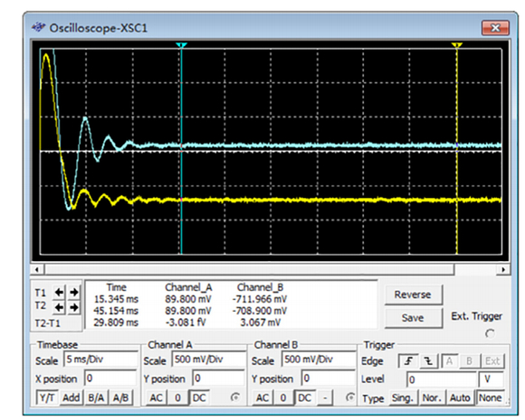Toggle Channel B invert minus button
The height and width of the screenshot is (420, 525).
325,397
